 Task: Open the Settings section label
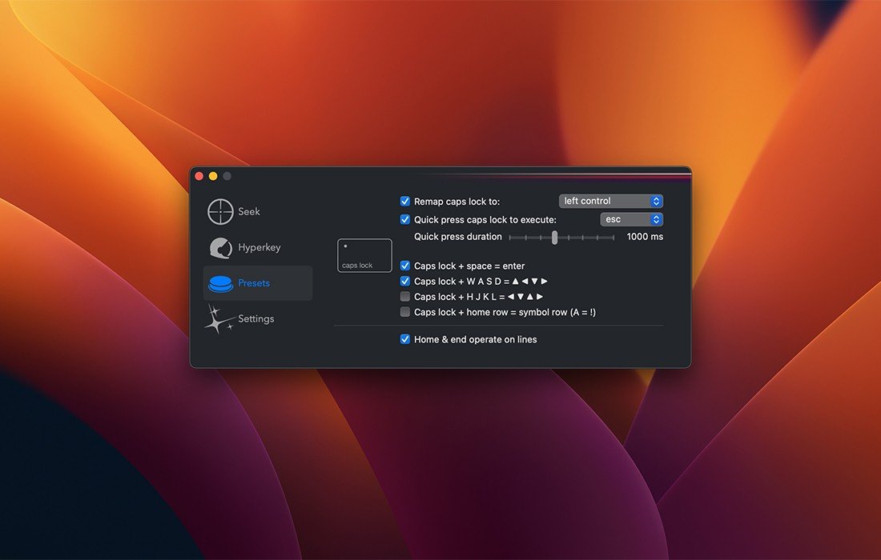click(256, 319)
